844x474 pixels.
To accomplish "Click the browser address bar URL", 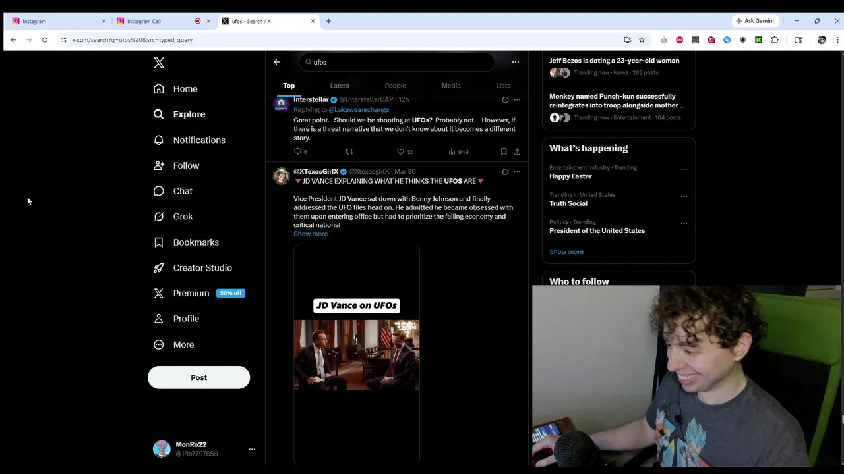I will pos(132,40).
